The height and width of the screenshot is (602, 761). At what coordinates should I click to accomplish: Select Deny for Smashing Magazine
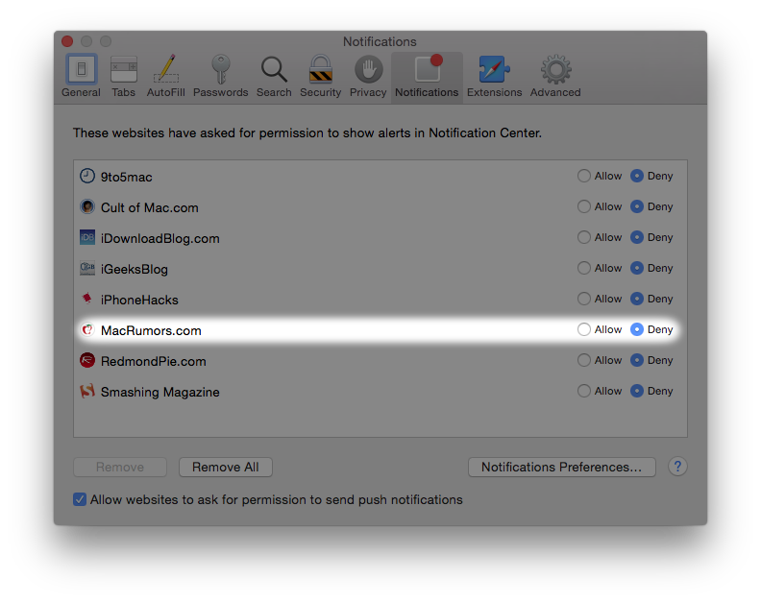[637, 391]
